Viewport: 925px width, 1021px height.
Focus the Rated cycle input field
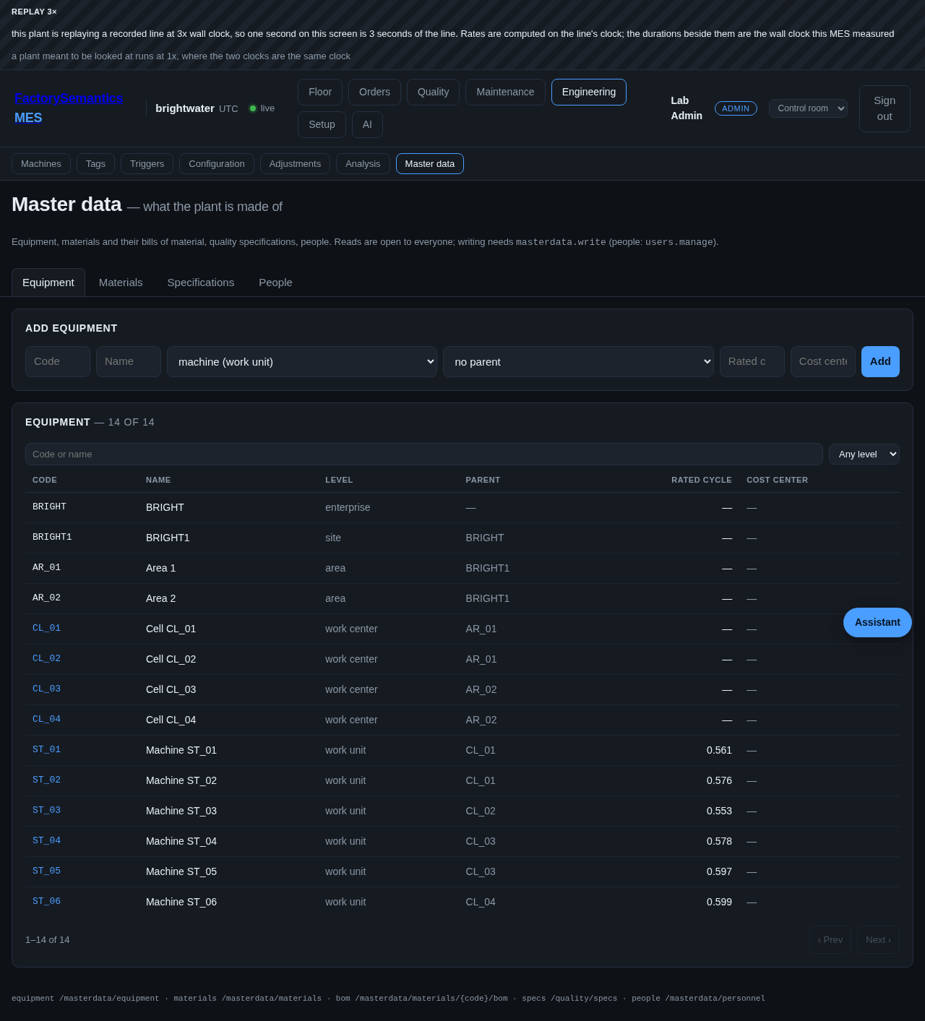pos(752,361)
